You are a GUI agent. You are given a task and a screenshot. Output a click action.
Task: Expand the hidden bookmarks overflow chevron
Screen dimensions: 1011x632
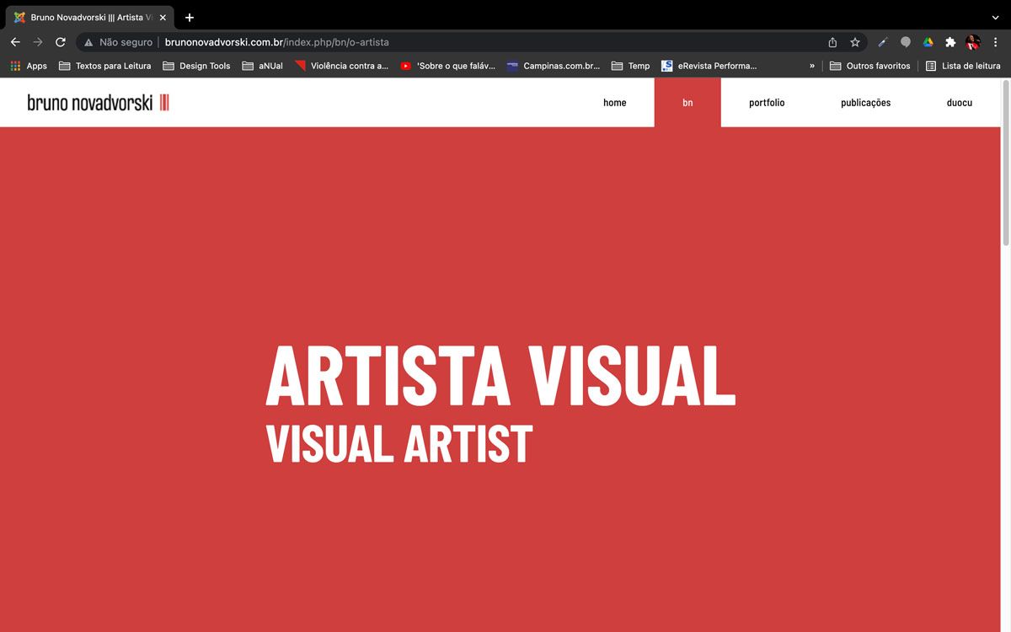tap(812, 66)
